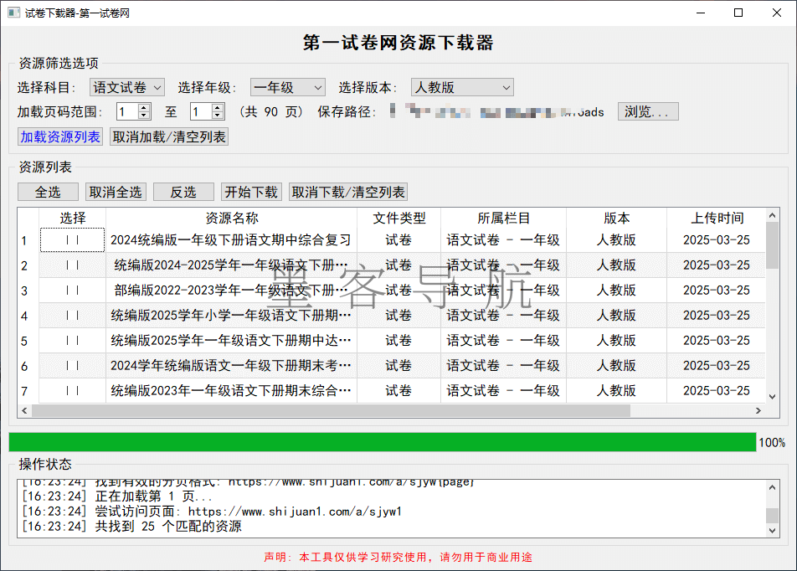Viewport: 797px width, 571px height.
Task: Increase the end page number spinner
Action: click(x=218, y=107)
